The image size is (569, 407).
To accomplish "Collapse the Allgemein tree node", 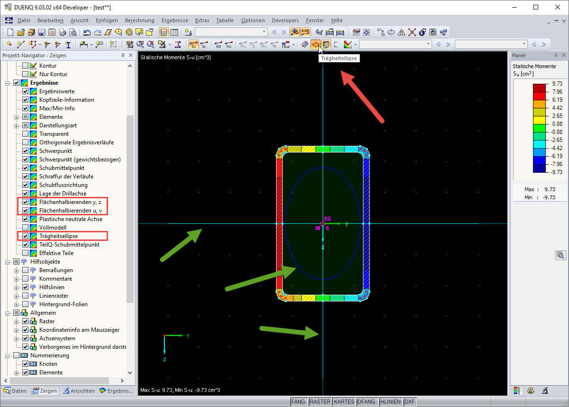I will (x=8, y=313).
